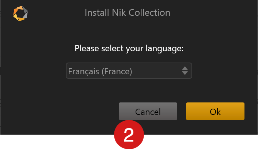Image resolution: width=258 pixels, height=150 pixels.
Task: Select the orange and gray shutter icon
Action: (x=20, y=14)
